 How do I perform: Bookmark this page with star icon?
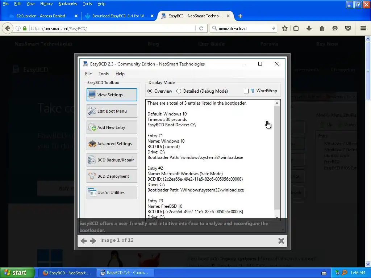point(285,28)
